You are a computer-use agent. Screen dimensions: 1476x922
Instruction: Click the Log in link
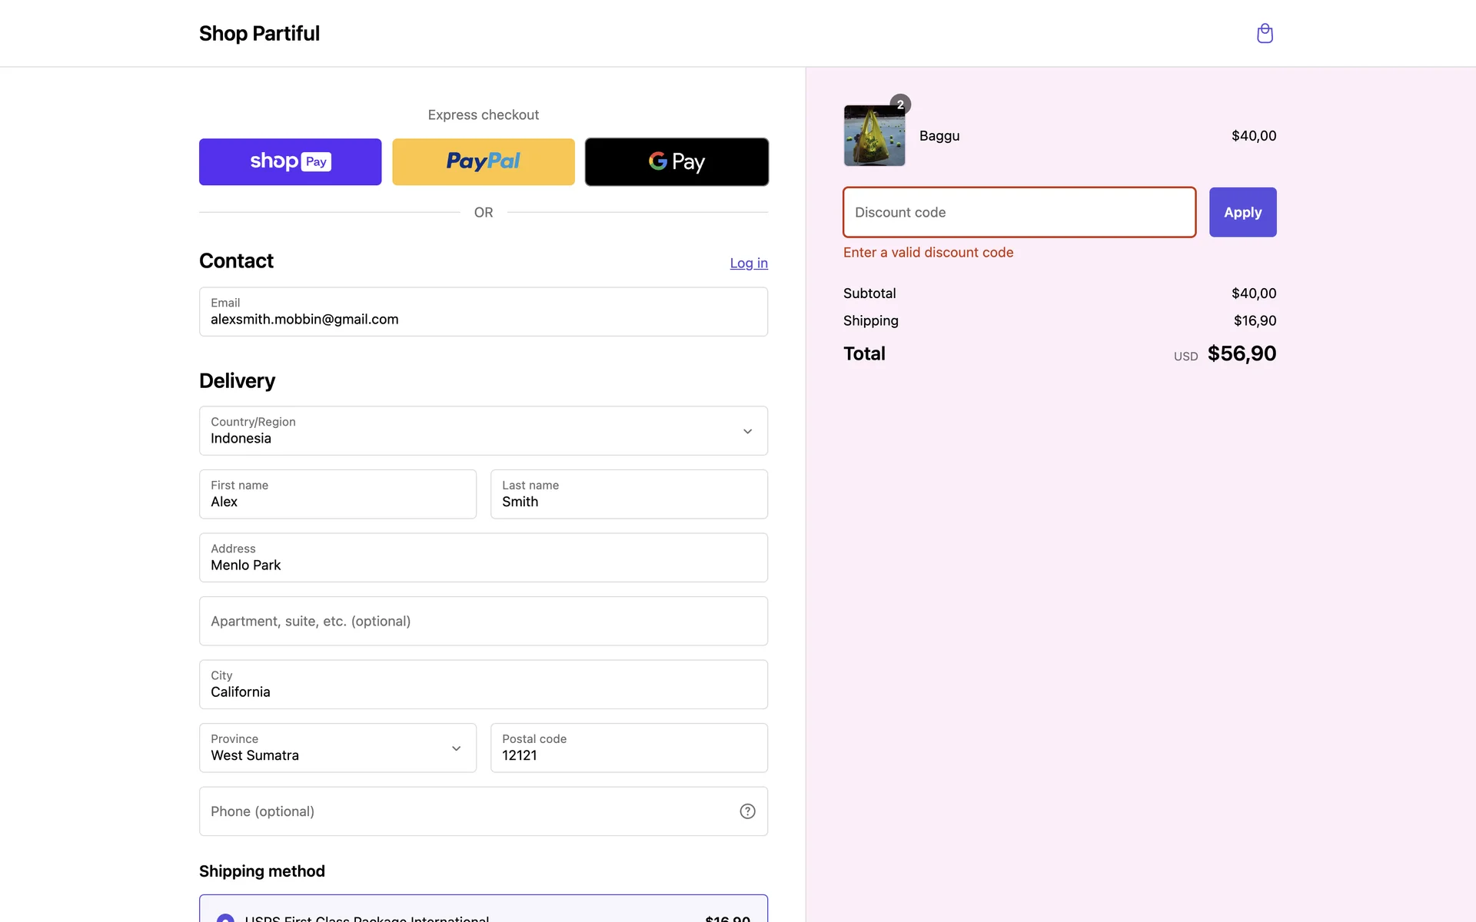(x=748, y=263)
